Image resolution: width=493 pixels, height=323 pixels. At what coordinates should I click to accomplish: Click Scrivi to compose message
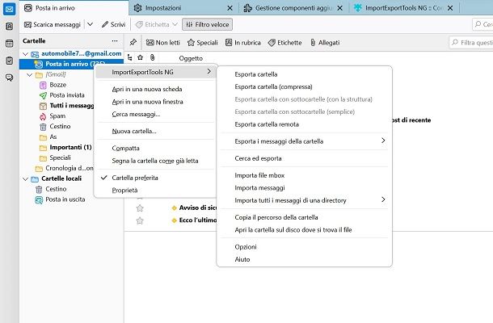(113, 24)
